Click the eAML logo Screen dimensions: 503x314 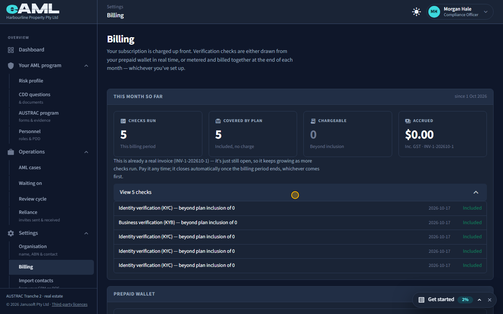point(33,9)
